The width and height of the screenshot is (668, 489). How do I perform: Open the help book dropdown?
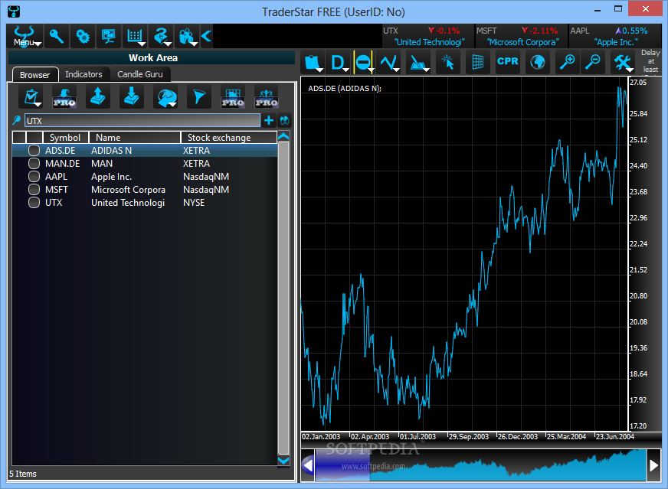161,36
